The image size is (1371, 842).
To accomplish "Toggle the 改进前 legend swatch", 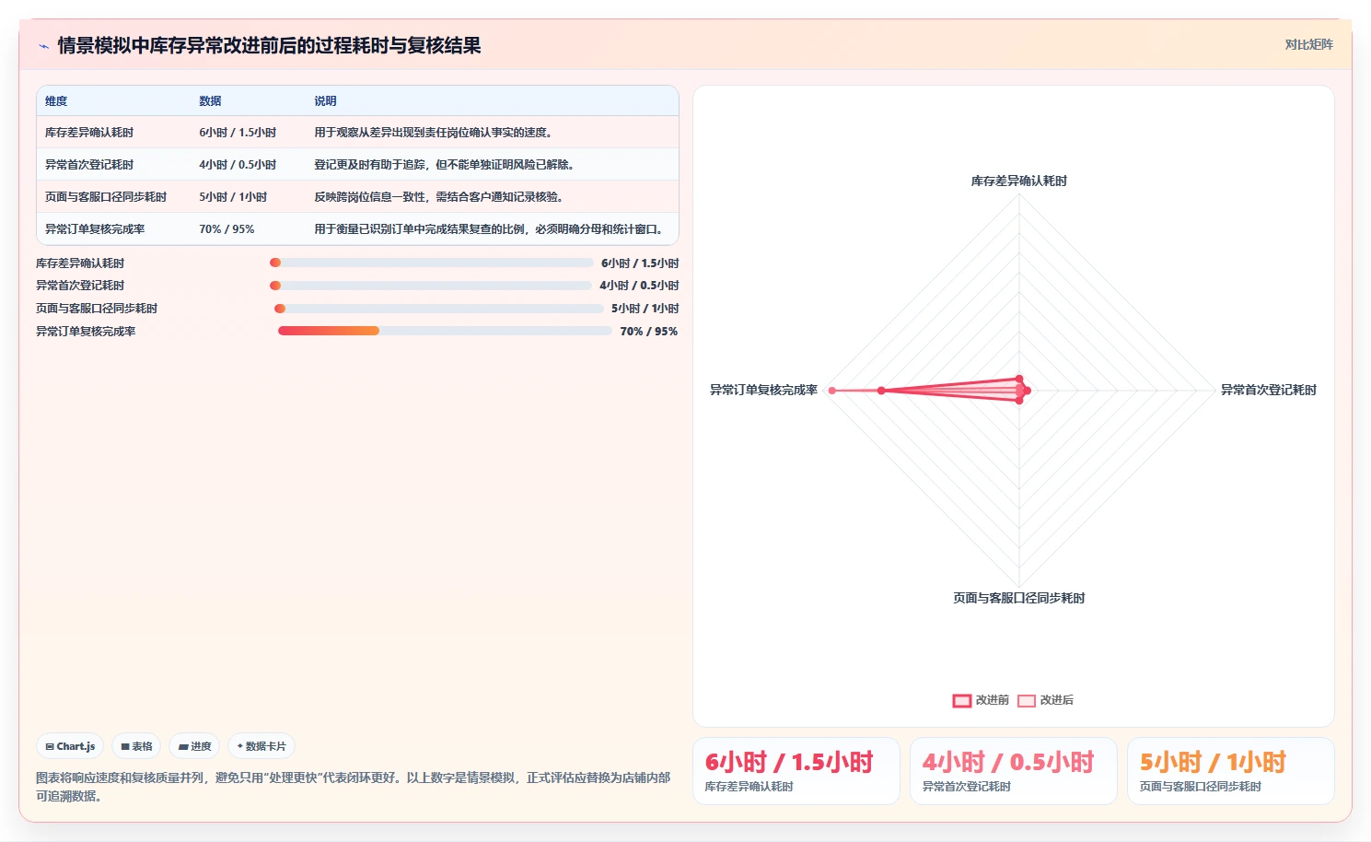I will 961,700.
